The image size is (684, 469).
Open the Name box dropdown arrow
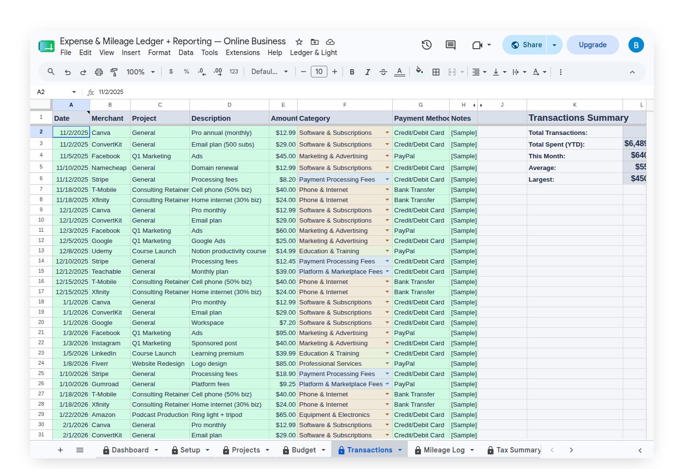pyautogui.click(x=74, y=92)
